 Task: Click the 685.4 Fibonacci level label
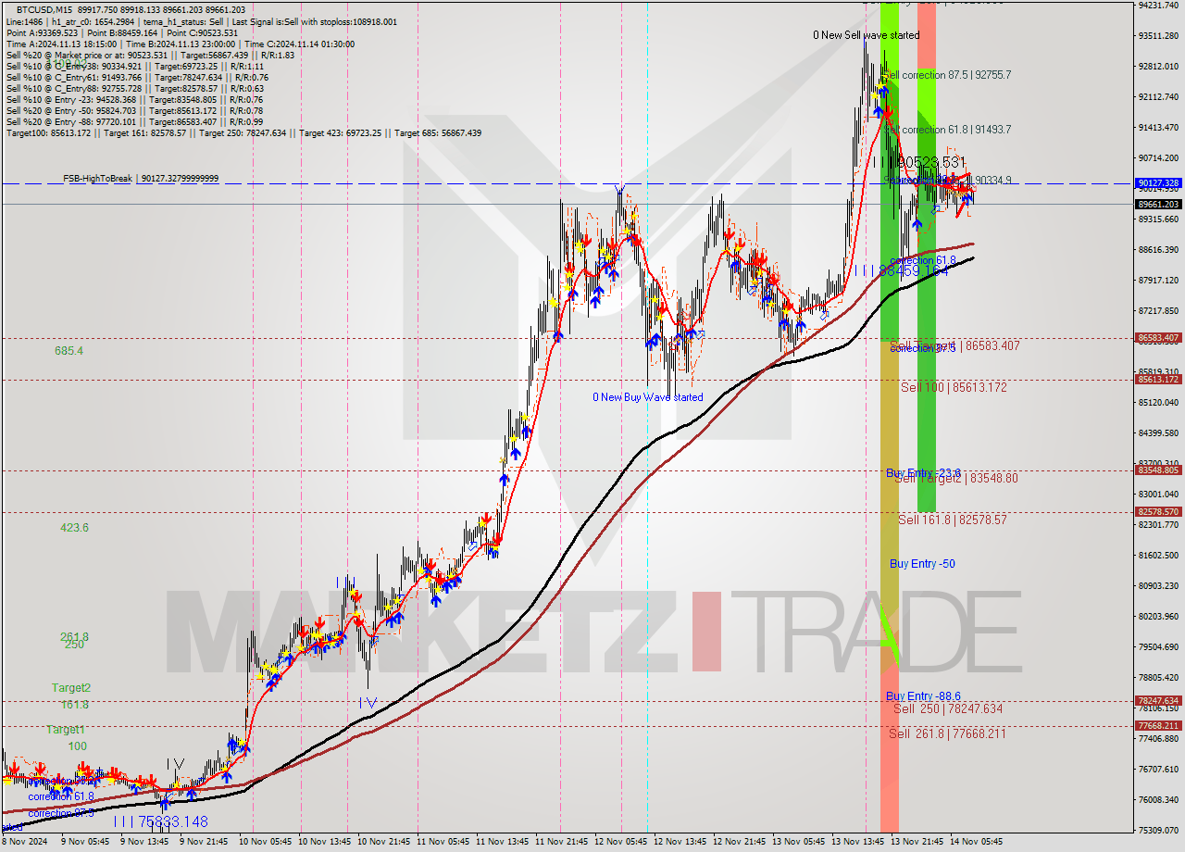(69, 351)
